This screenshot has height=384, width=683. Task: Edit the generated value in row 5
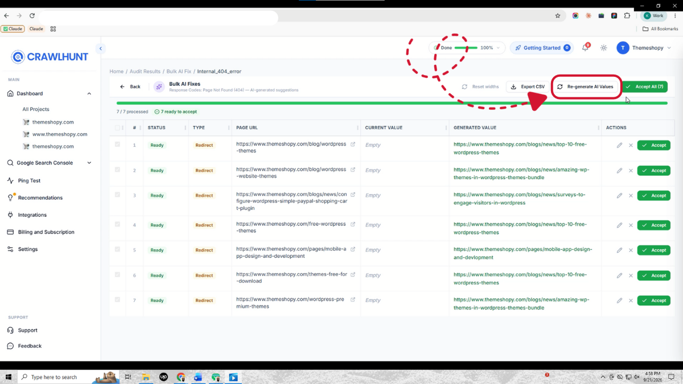(619, 250)
